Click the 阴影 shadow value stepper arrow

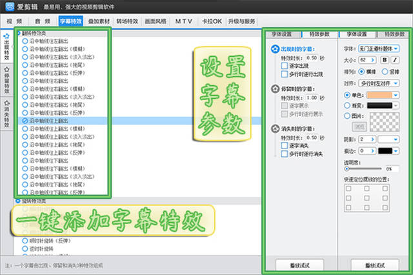pyautogui.click(x=373, y=139)
